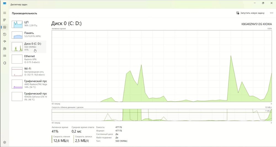This screenshot has height=147, width=276.
Task: Click the 12,6 МБ/с read speed value
Action: (61, 141)
